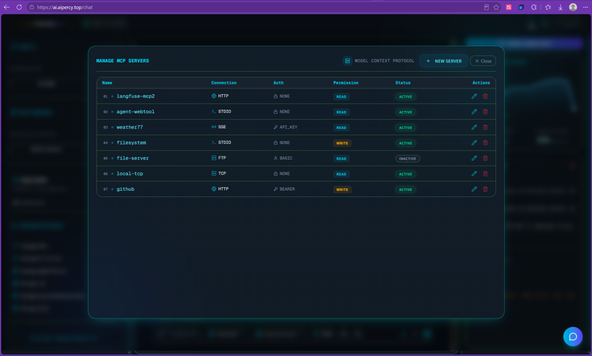This screenshot has height=356, width=592.
Task: Select the agent-webtool server name
Action: [x=135, y=112]
